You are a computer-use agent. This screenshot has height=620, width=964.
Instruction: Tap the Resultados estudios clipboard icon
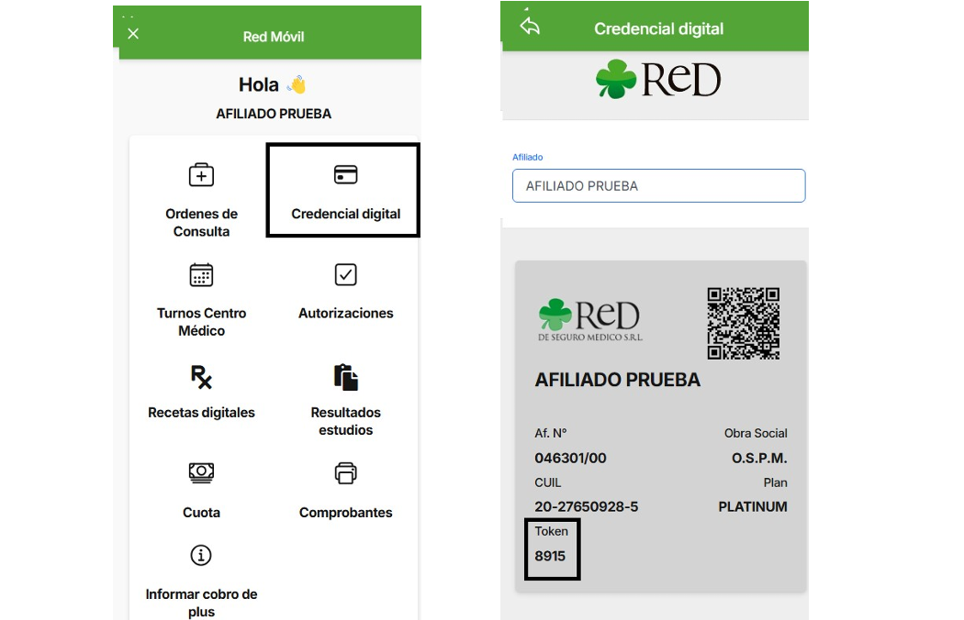coord(345,377)
